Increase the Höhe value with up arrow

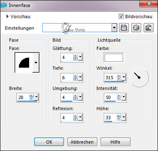click(119, 116)
